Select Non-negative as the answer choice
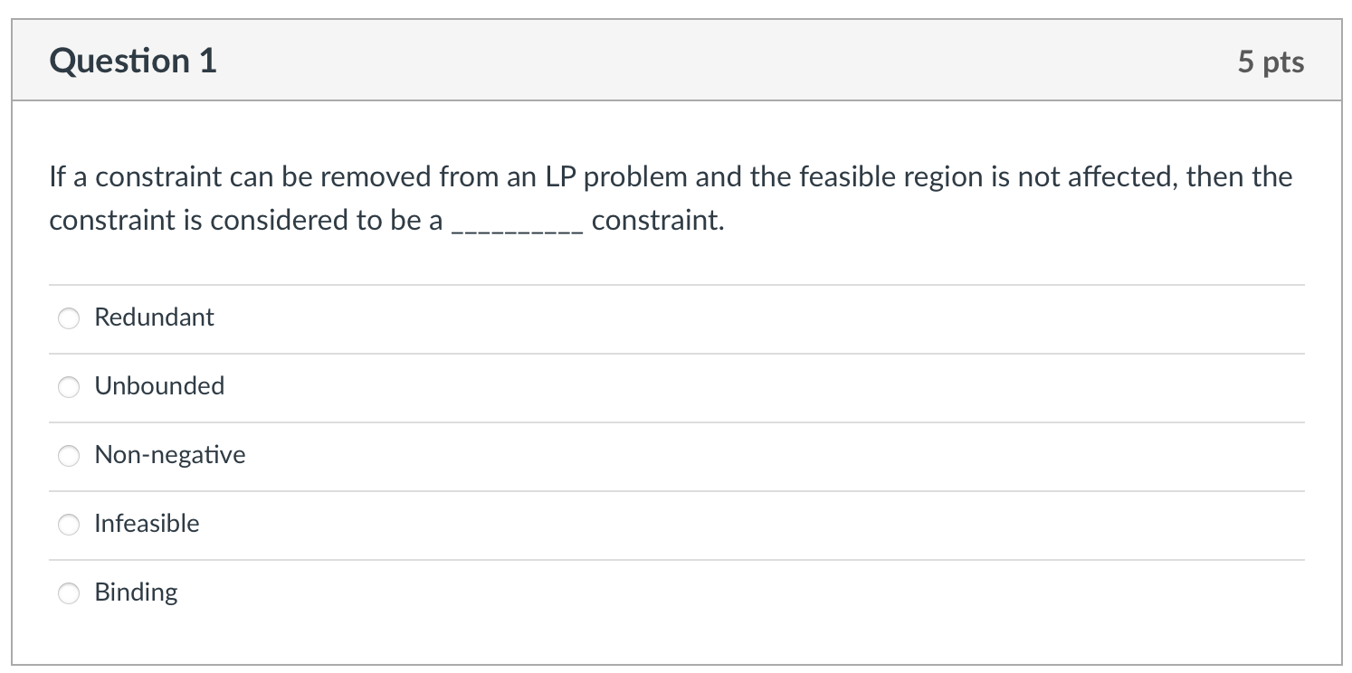1352x673 pixels. click(69, 456)
